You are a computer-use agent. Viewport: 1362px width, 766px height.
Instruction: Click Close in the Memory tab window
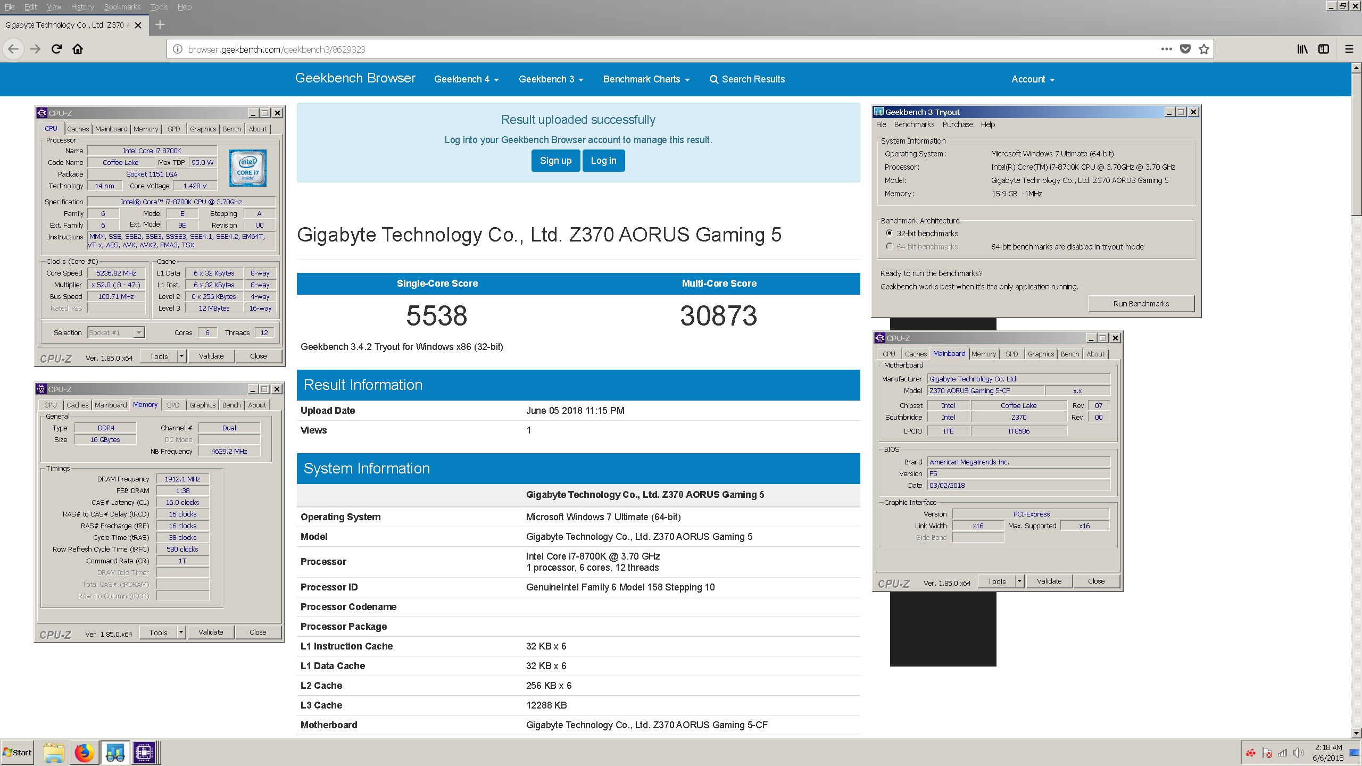tap(258, 632)
